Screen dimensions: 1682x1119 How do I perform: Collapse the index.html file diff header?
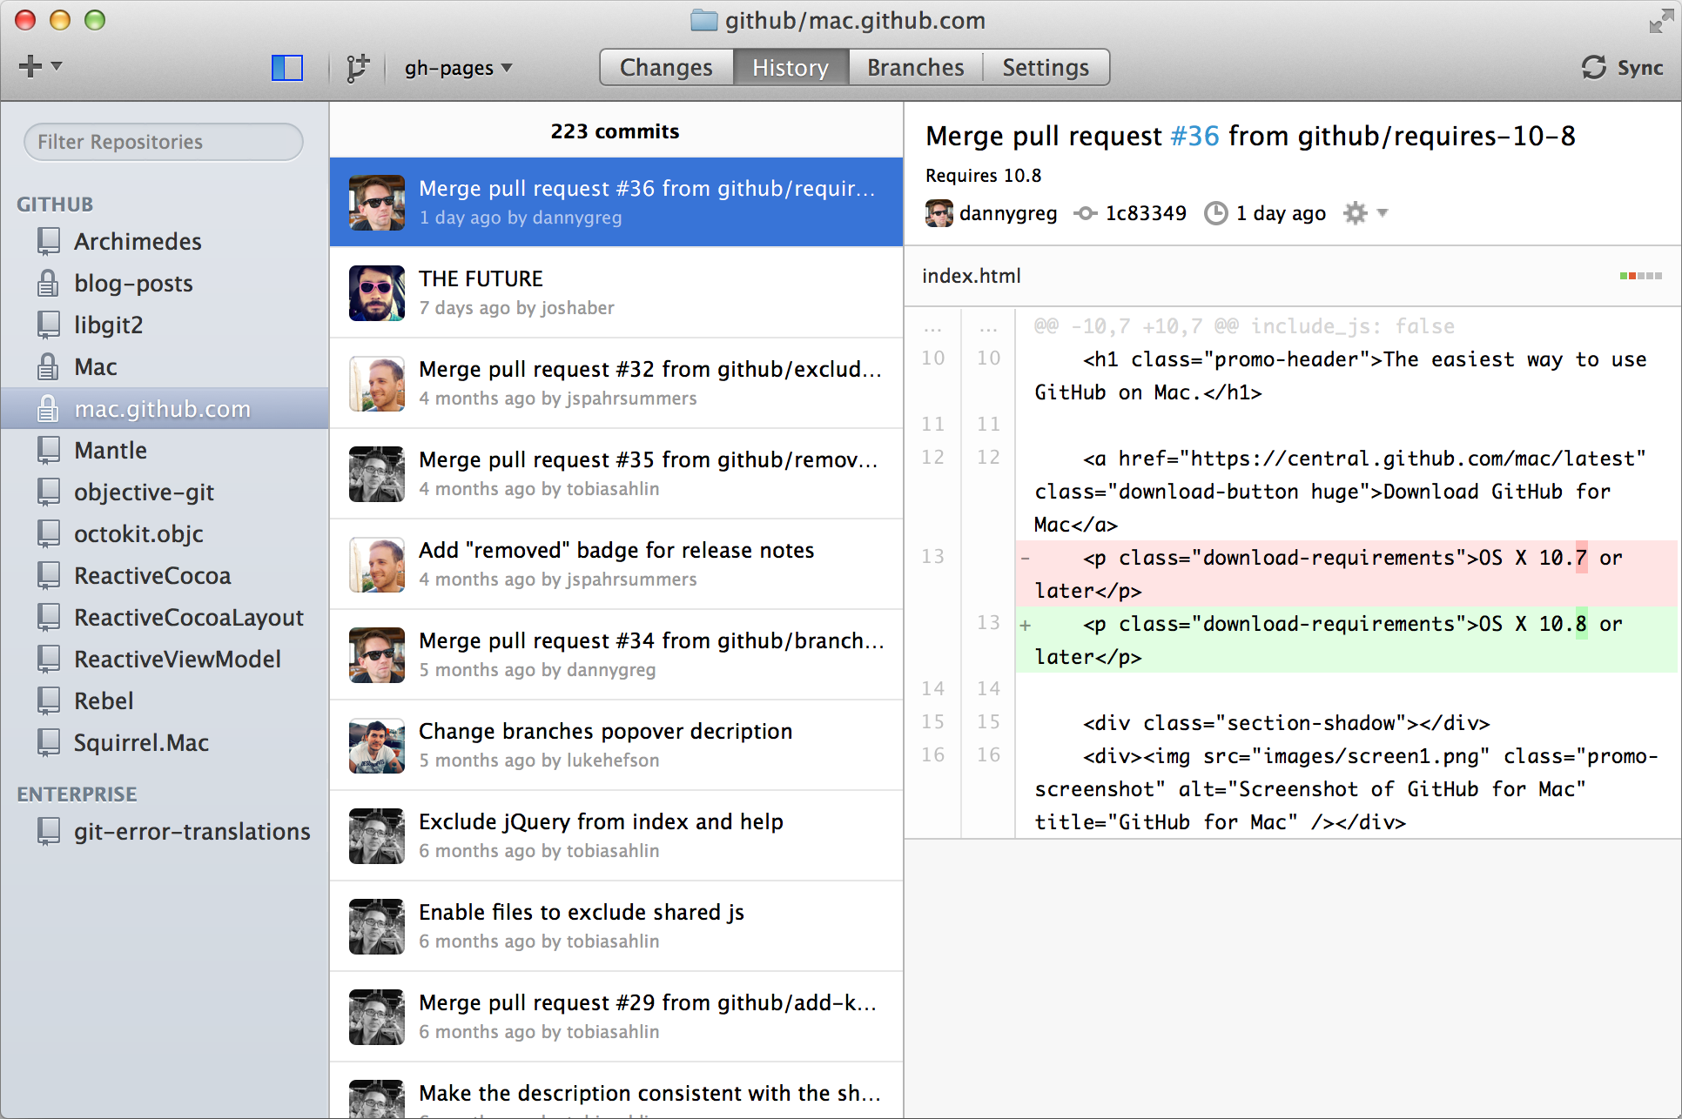click(1293, 276)
